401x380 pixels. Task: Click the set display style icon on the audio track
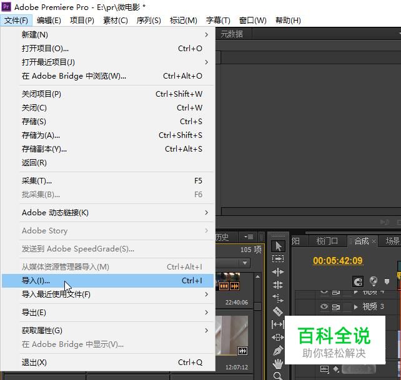[324, 369]
